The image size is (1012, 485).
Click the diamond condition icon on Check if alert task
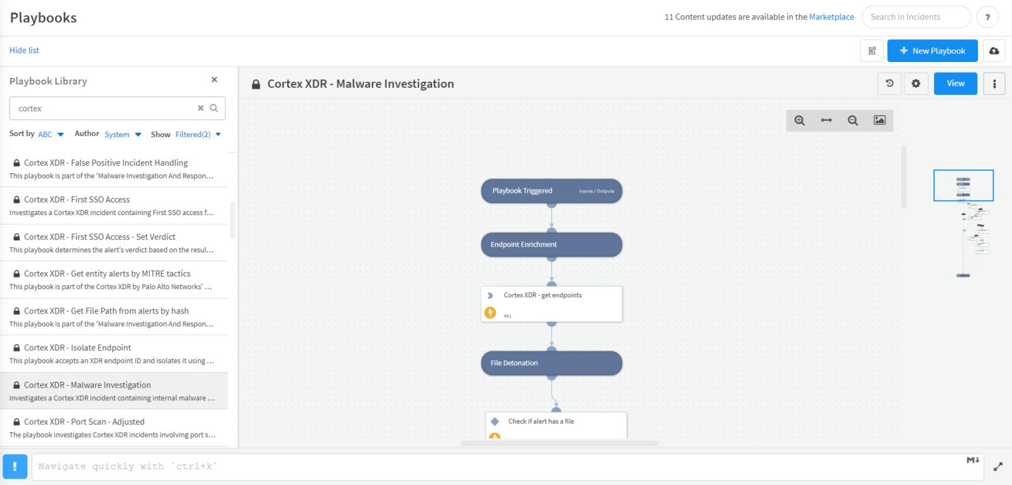(x=495, y=421)
